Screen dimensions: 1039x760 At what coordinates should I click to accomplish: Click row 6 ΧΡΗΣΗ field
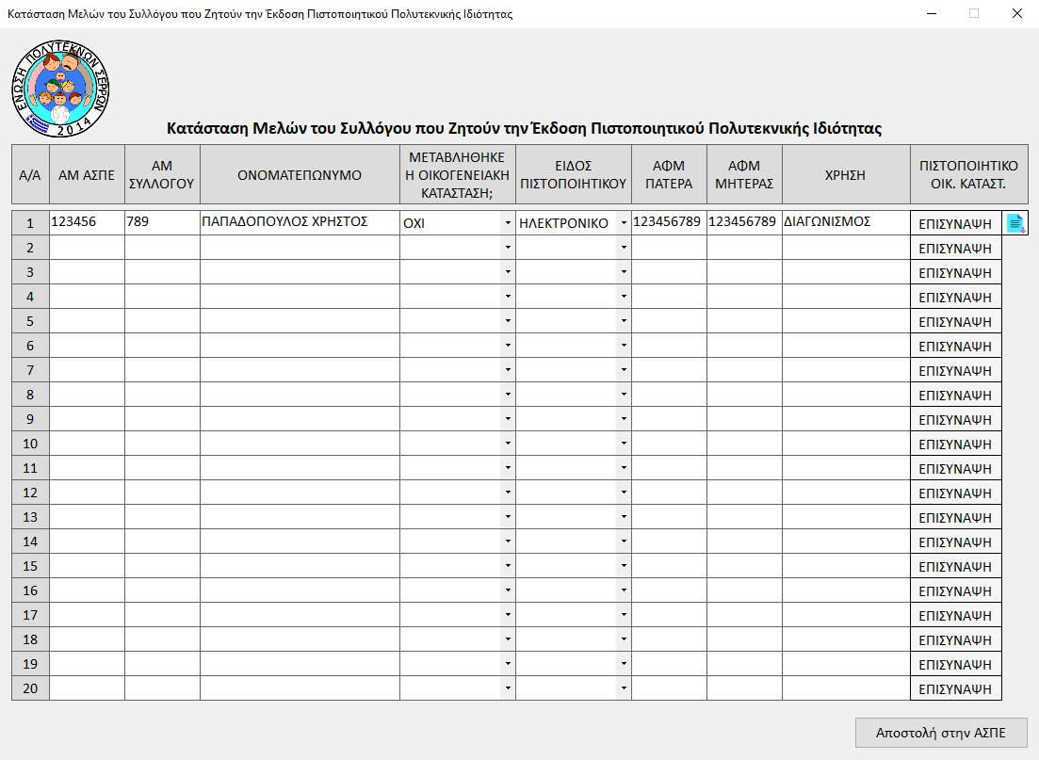pyautogui.click(x=846, y=346)
